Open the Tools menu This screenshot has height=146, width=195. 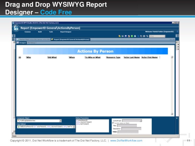point(51,32)
